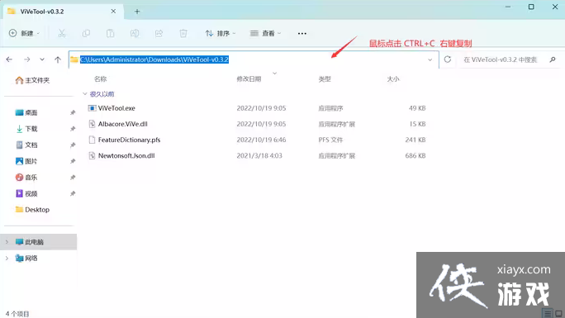The height and width of the screenshot is (318, 565).
Task: Switch to details view icon in status bar
Action: point(548,313)
